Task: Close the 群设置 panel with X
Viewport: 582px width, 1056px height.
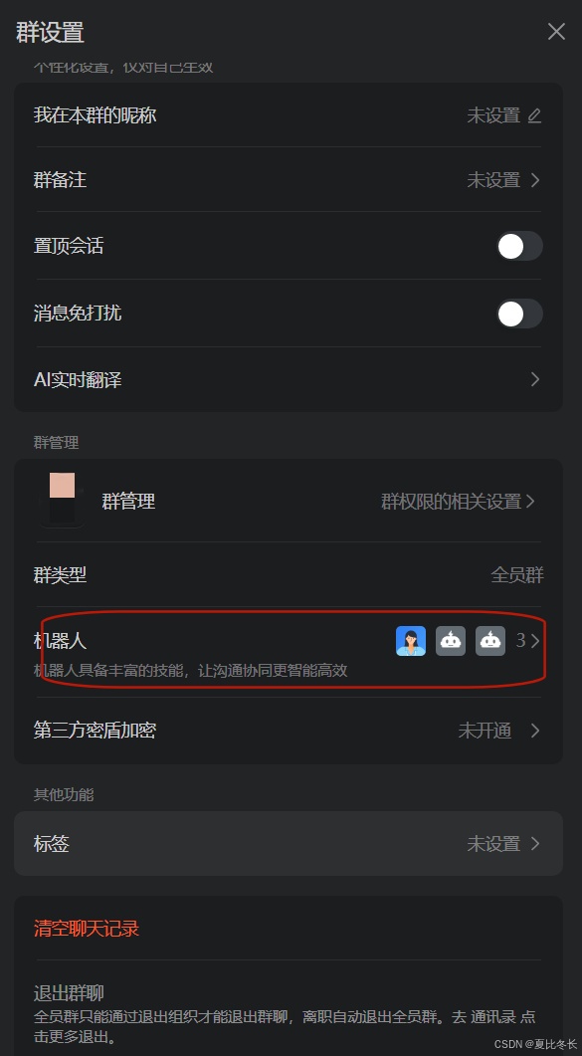Action: pyautogui.click(x=556, y=31)
